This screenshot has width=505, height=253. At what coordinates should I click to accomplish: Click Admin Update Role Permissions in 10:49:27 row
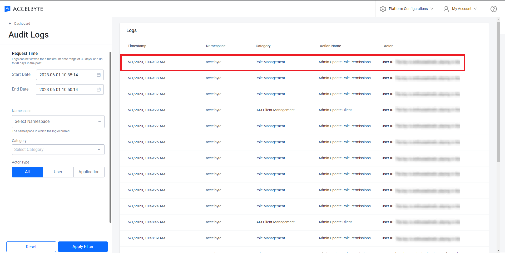(x=344, y=126)
